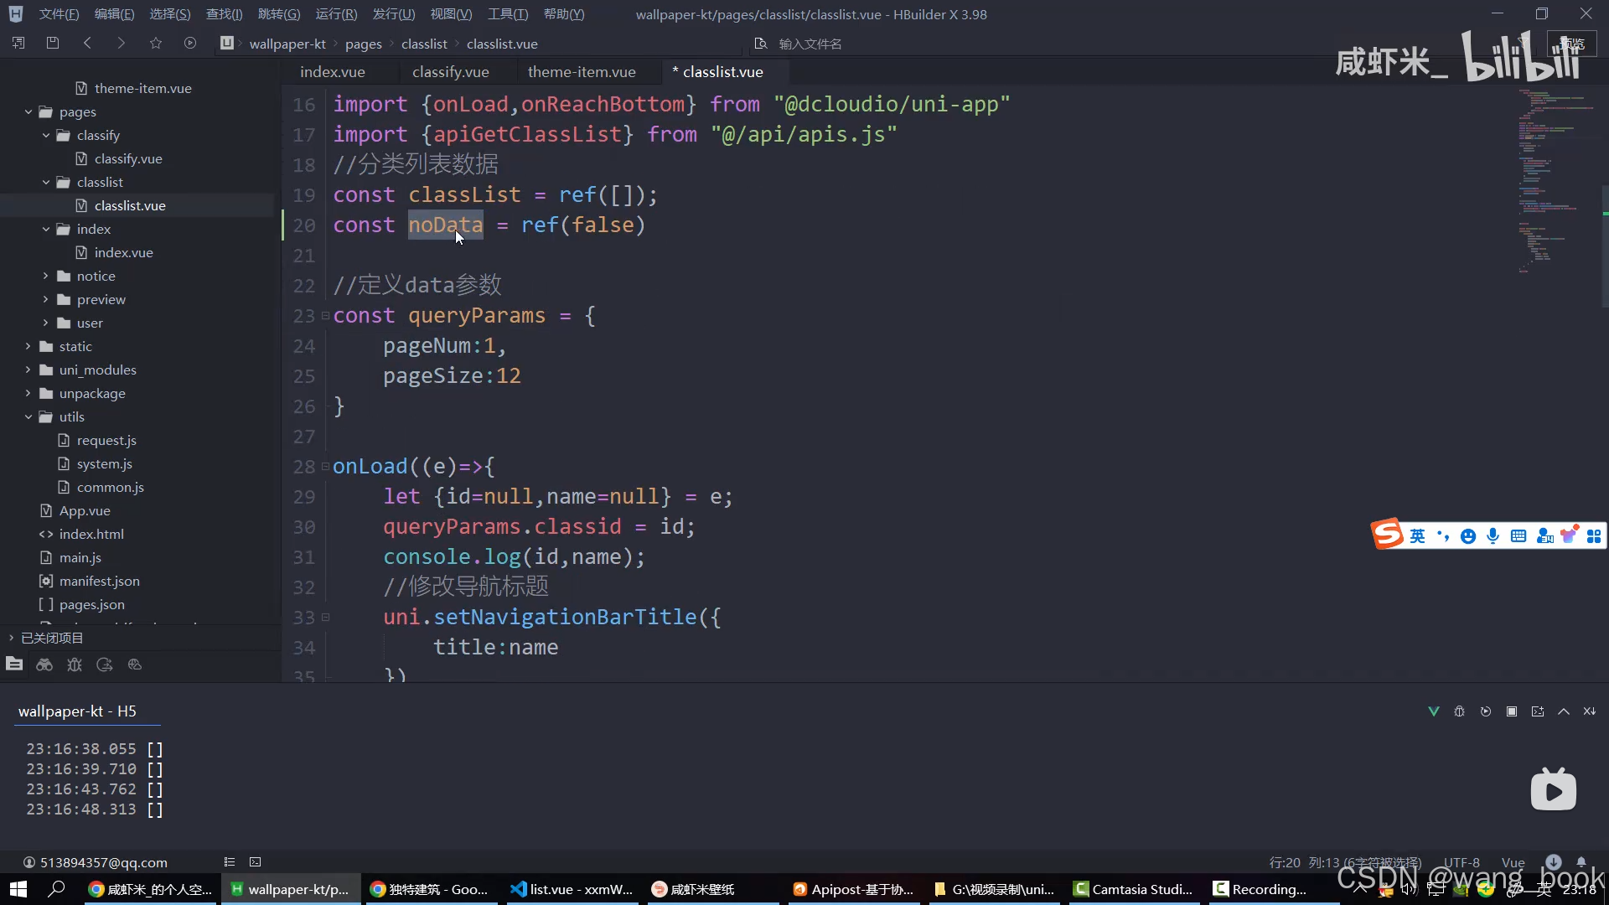This screenshot has height=905, width=1609.
Task: Switch to the classify.vue tab
Action: pos(450,72)
